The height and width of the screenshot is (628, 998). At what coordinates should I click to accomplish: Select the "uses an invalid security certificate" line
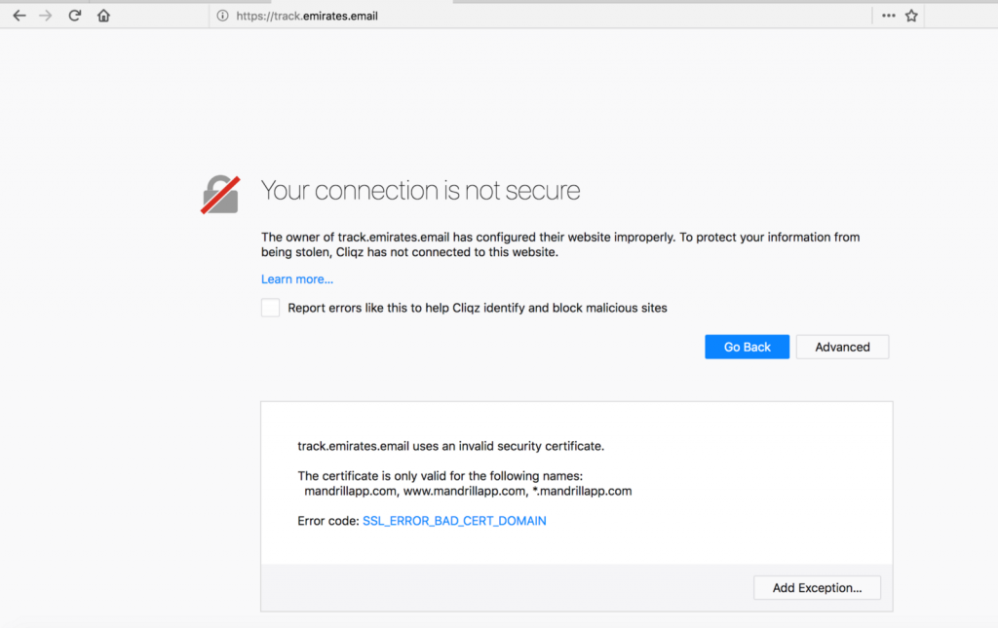tap(450, 446)
